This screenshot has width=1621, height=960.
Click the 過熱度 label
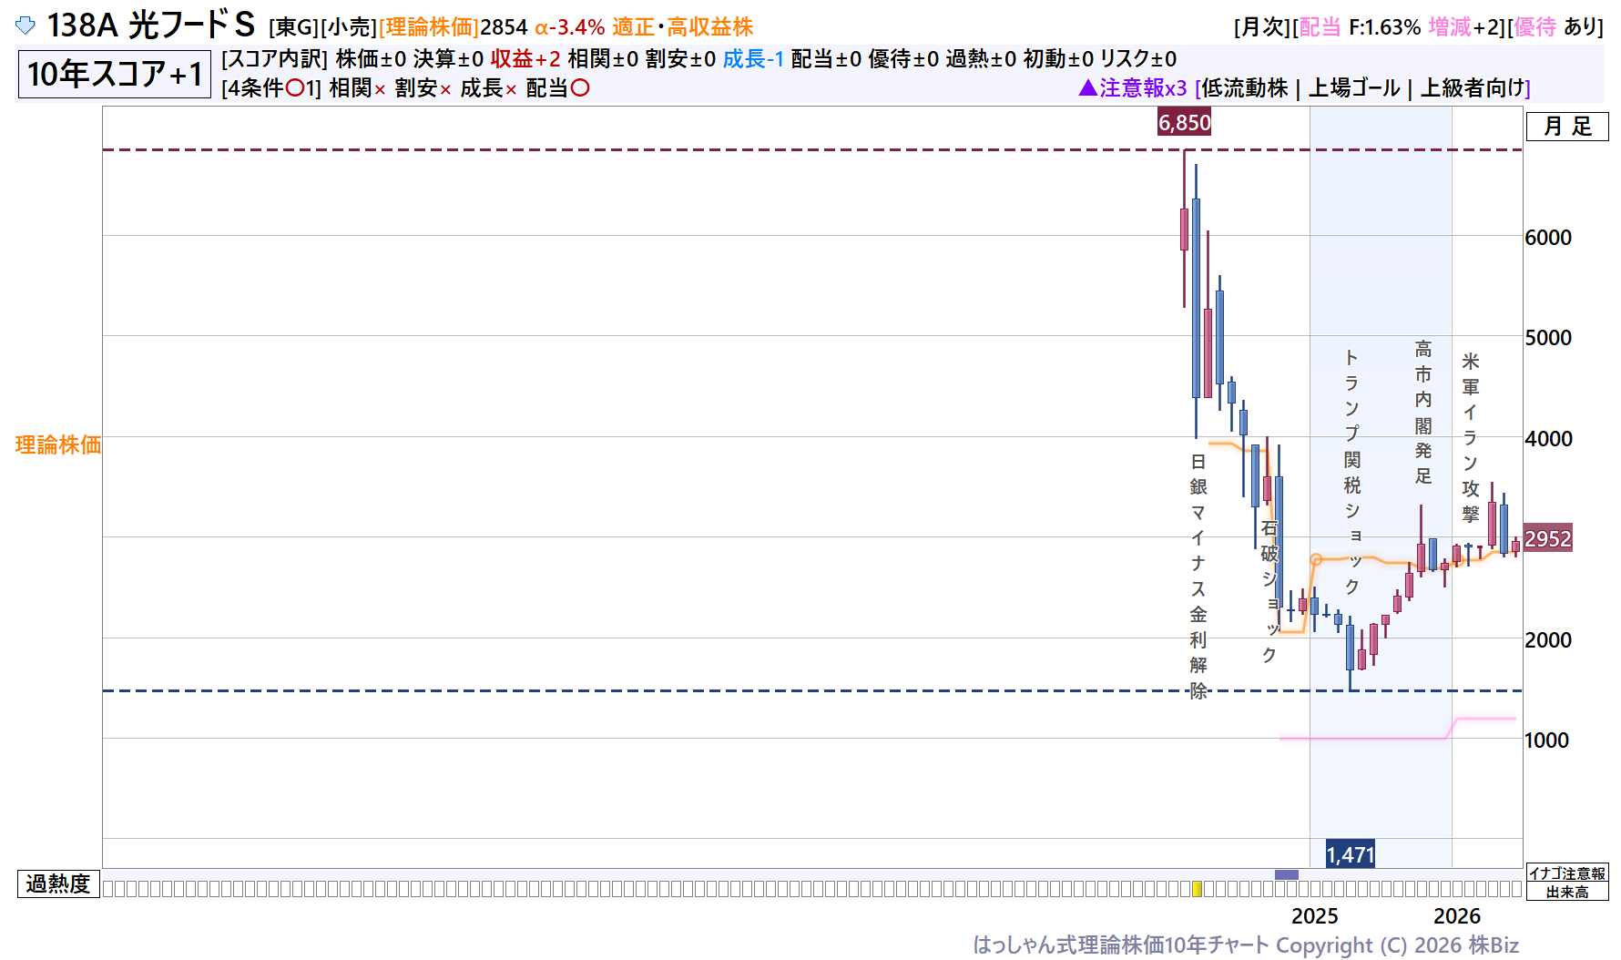58,883
